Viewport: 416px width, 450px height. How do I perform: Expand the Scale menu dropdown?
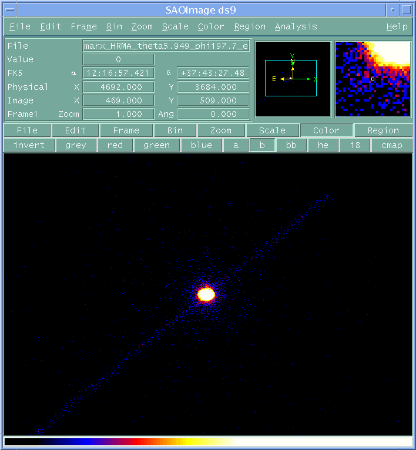pos(175,26)
